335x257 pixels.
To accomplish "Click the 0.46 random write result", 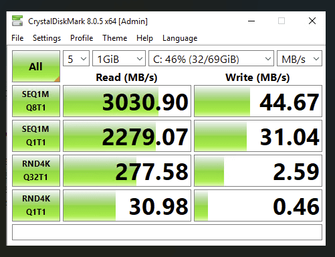I will pyautogui.click(x=258, y=205).
